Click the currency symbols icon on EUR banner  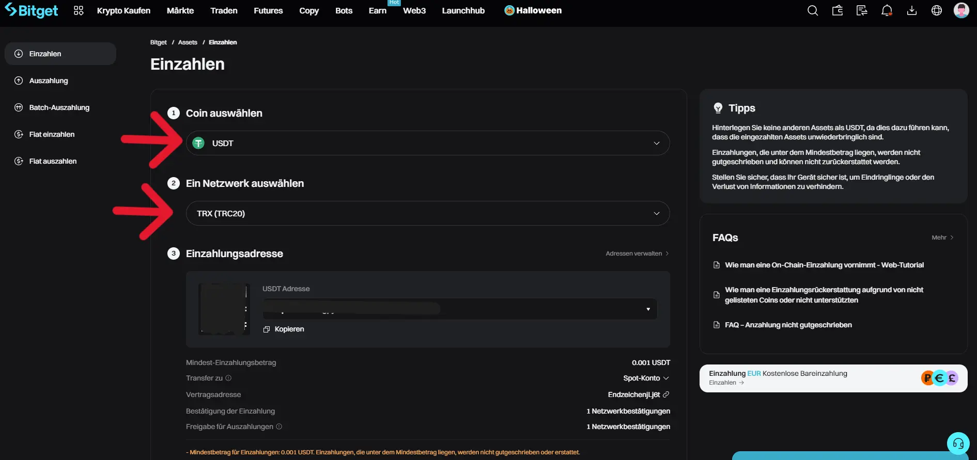[x=940, y=378]
